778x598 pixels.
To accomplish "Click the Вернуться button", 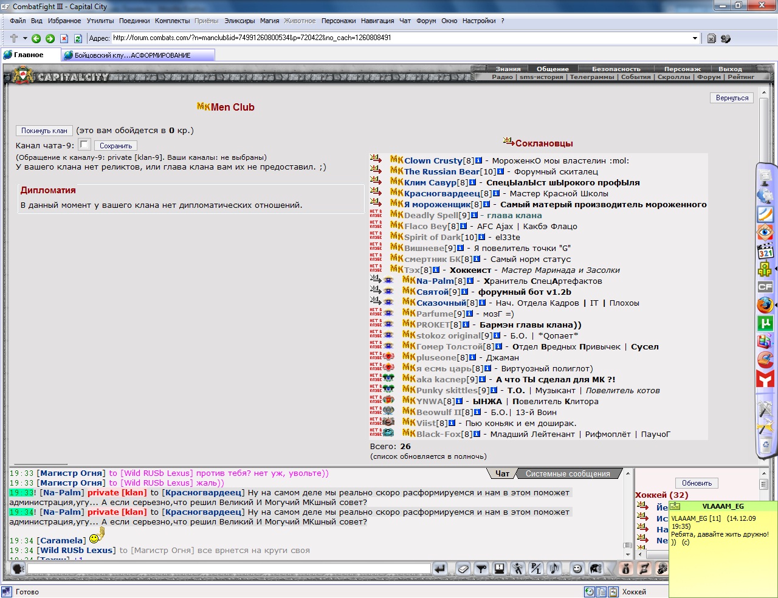I will 732,98.
